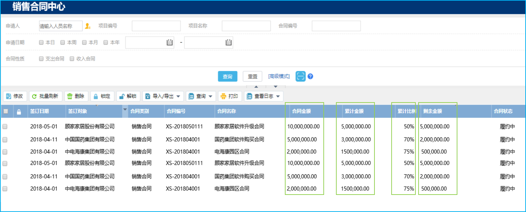Select the 锁定 lock icon

pyautogui.click(x=96, y=96)
